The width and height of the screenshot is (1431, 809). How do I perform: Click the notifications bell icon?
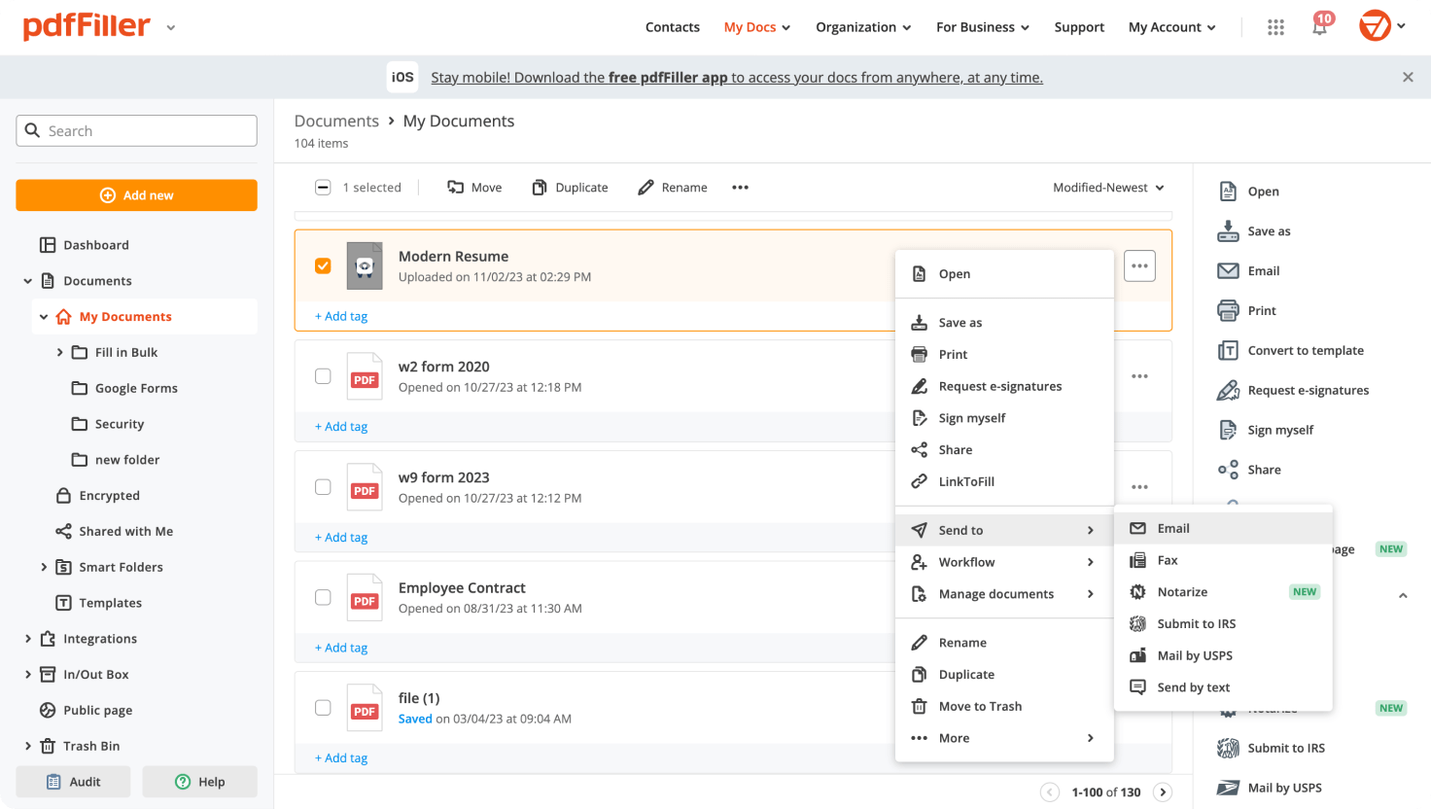click(x=1319, y=28)
